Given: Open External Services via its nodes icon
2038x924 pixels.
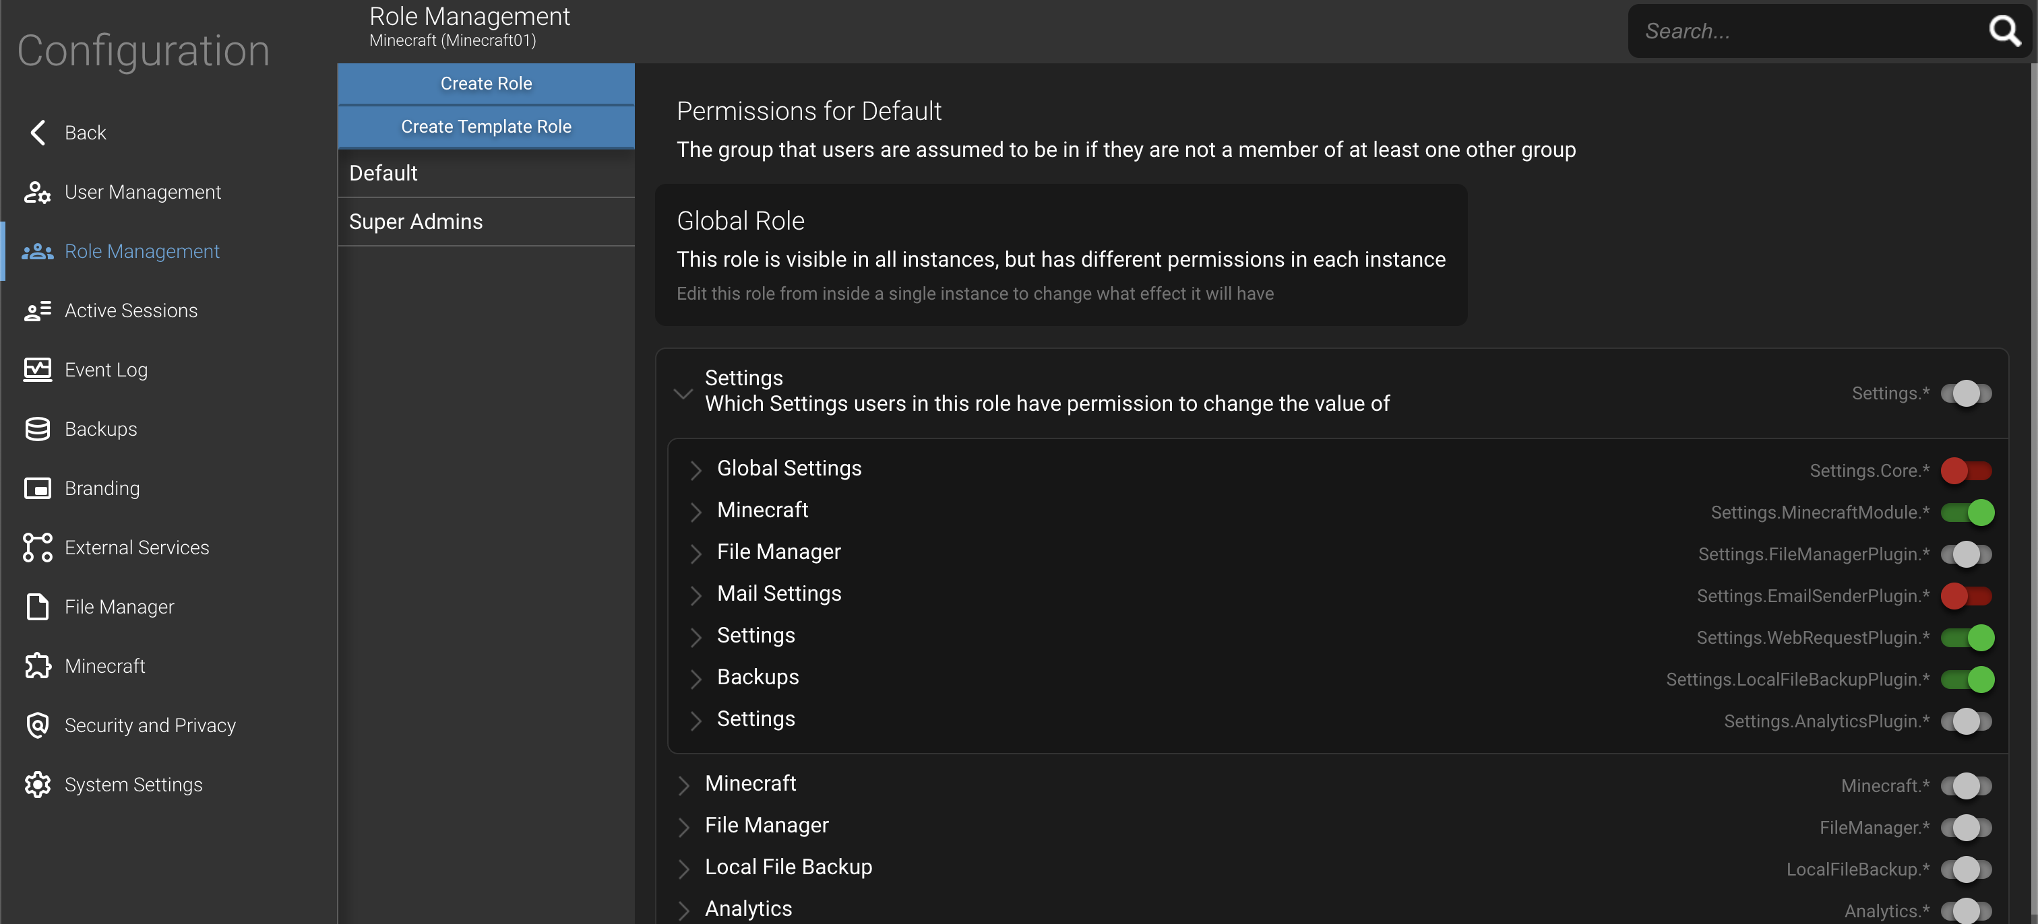Looking at the screenshot, I should pyautogui.click(x=37, y=548).
